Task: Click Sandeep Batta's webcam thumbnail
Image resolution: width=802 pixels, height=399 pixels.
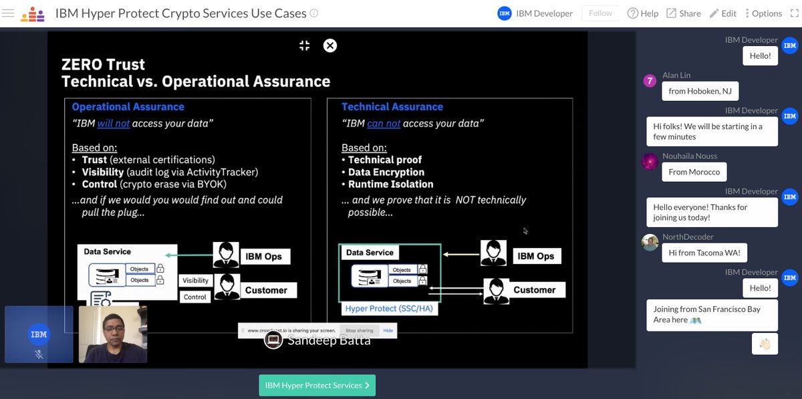Action: (113, 334)
